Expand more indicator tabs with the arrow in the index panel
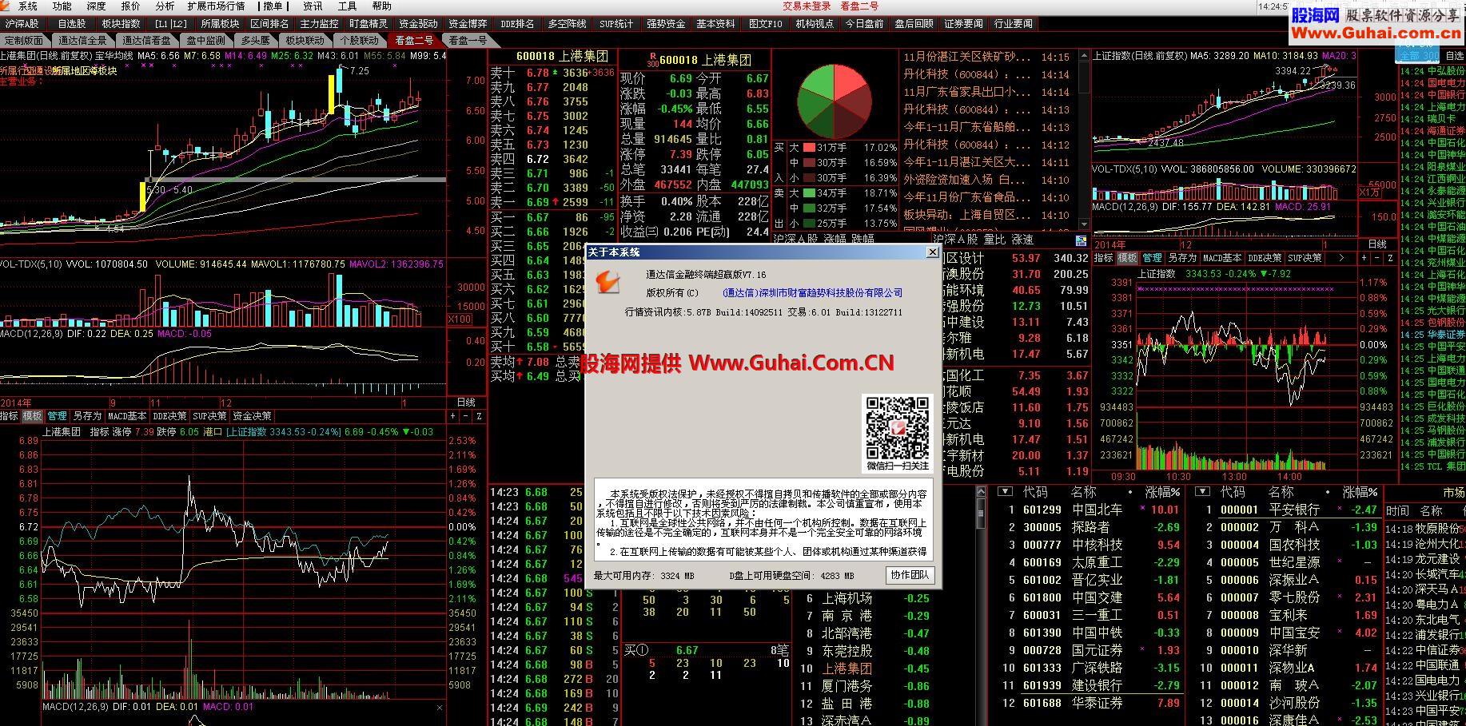The width and height of the screenshot is (1466, 726). 1341,259
